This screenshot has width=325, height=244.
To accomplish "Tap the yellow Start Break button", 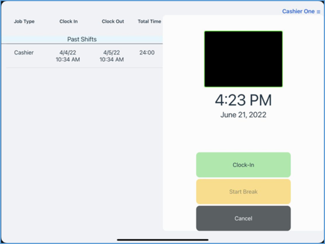I will (243, 191).
